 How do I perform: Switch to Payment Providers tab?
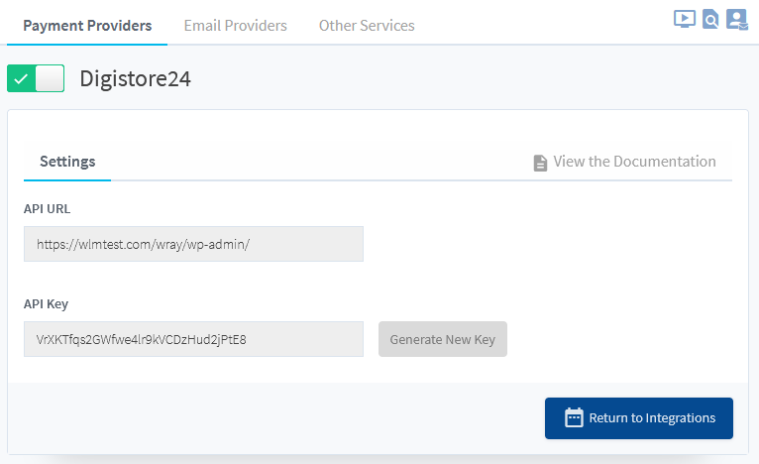[87, 25]
